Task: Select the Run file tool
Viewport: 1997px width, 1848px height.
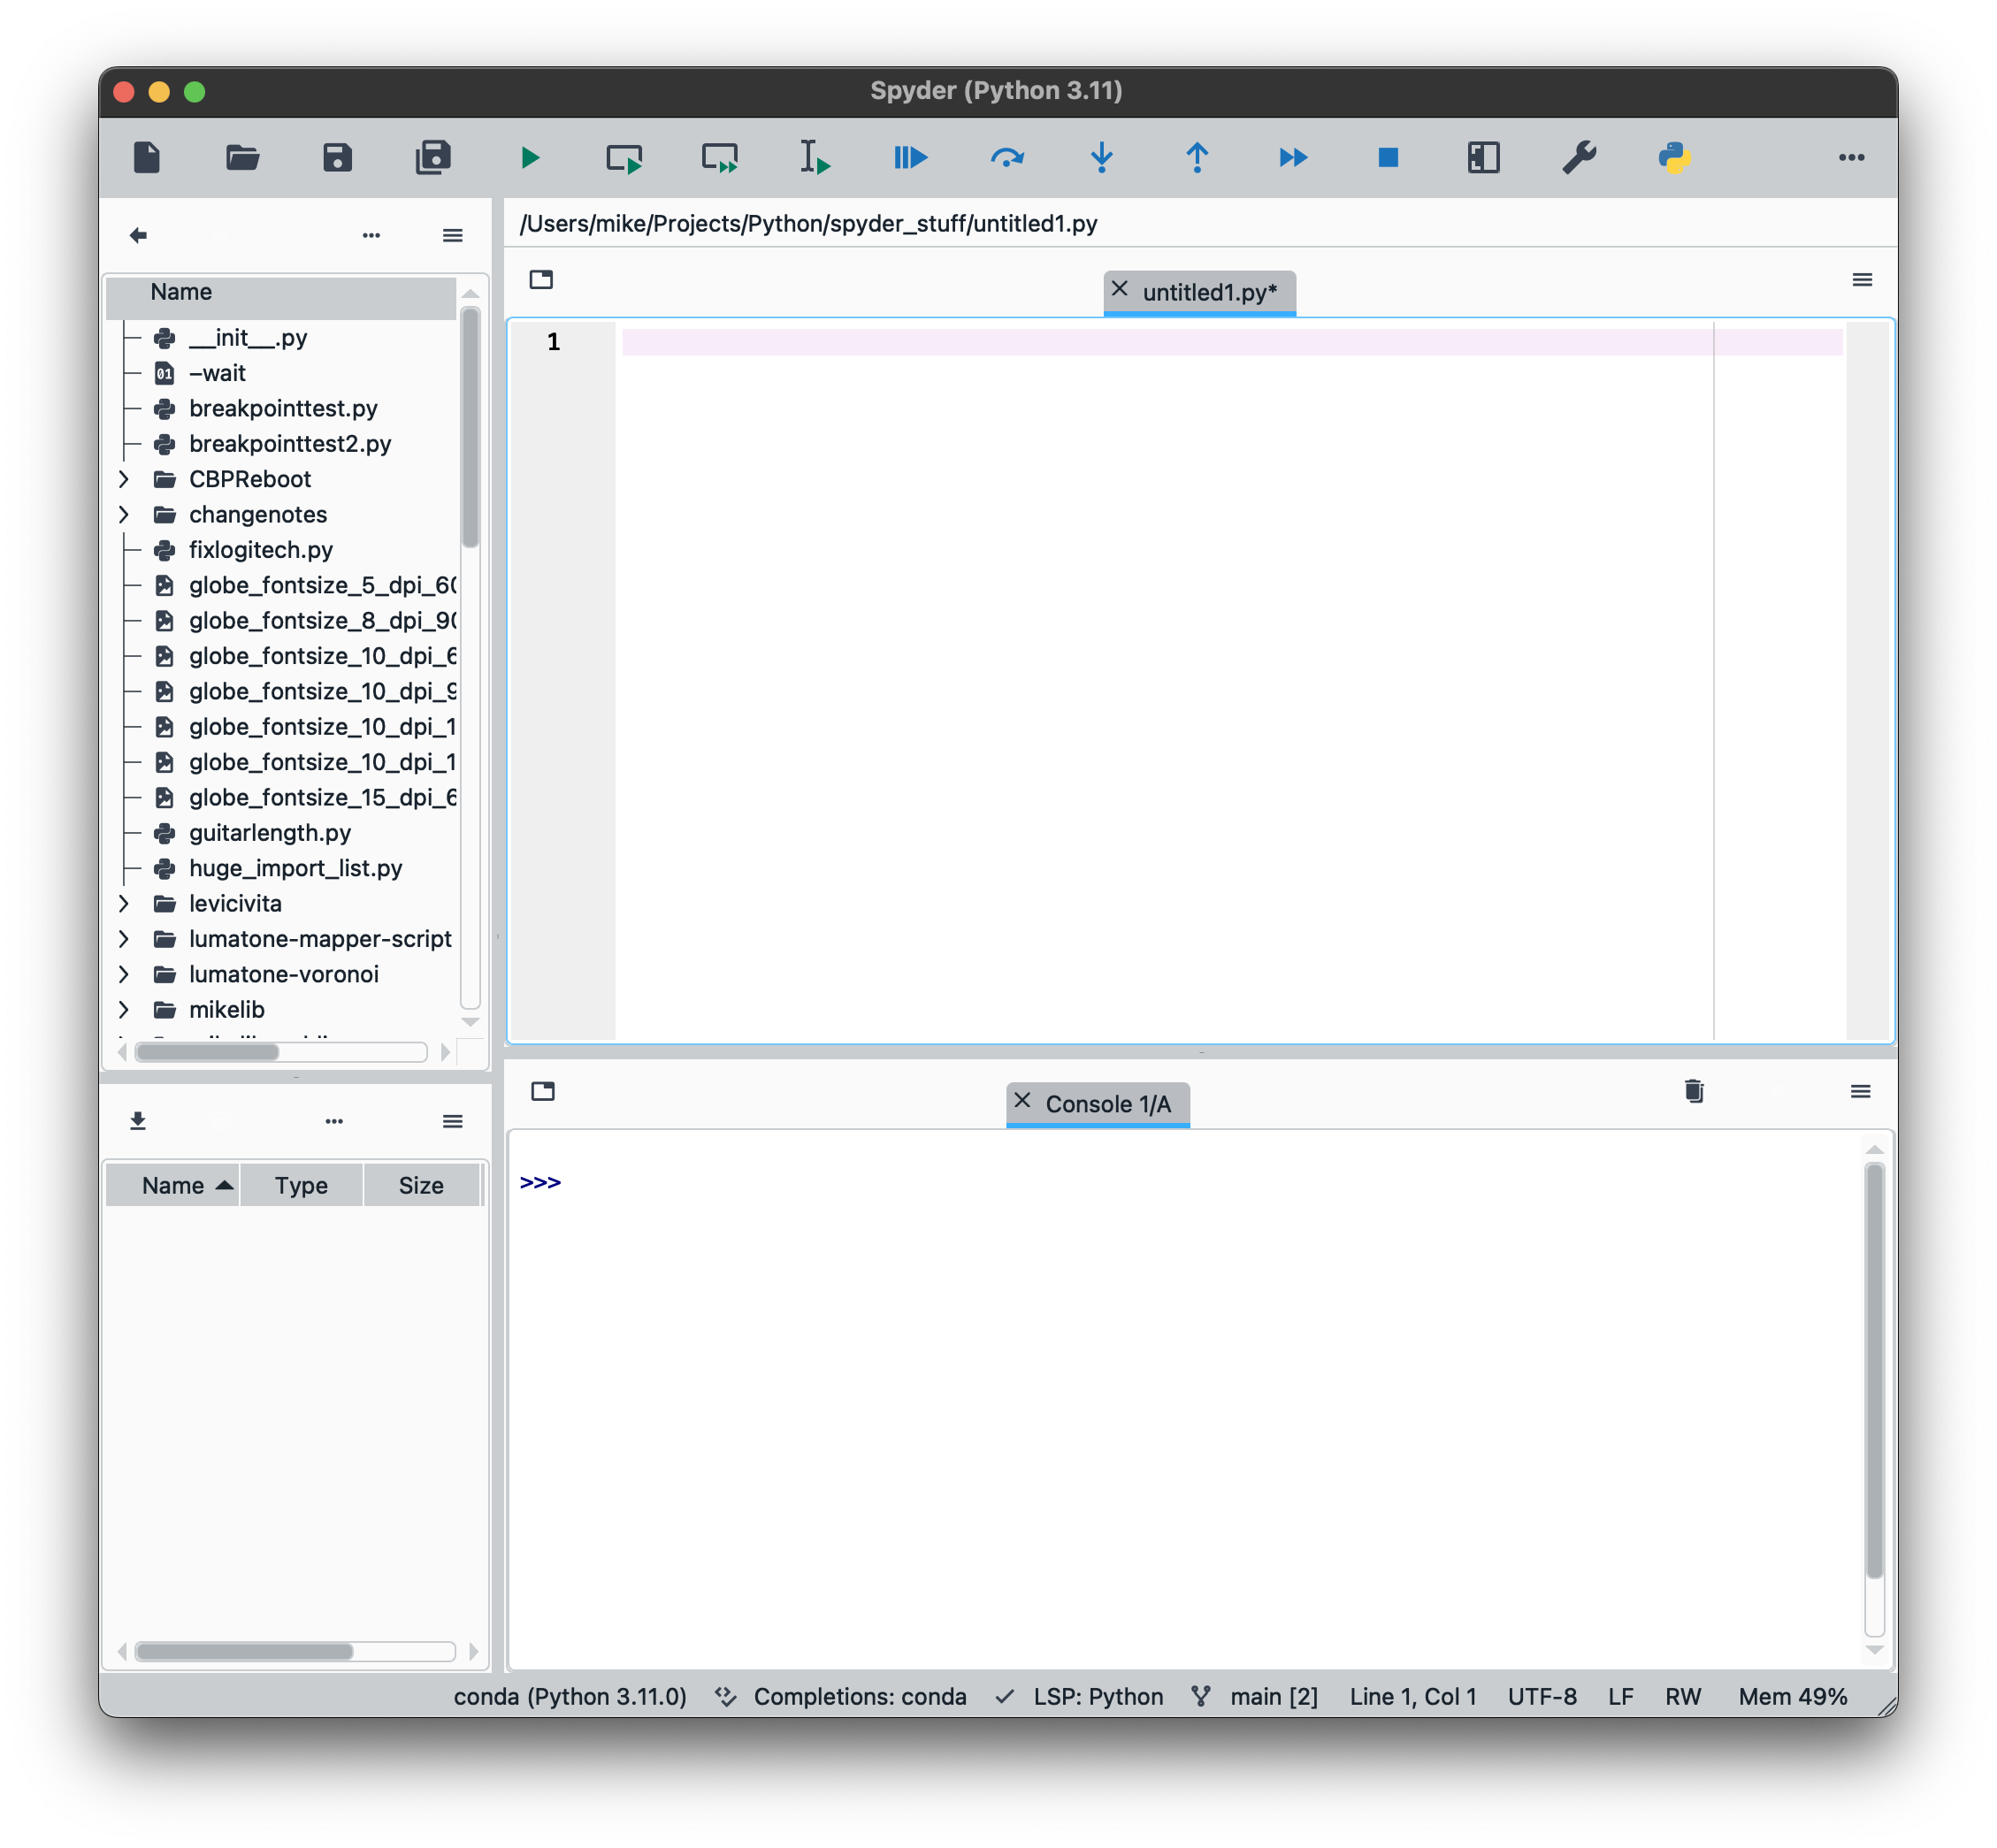Action: [530, 157]
